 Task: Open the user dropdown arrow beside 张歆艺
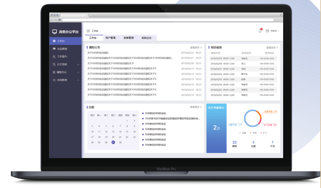click(279, 31)
